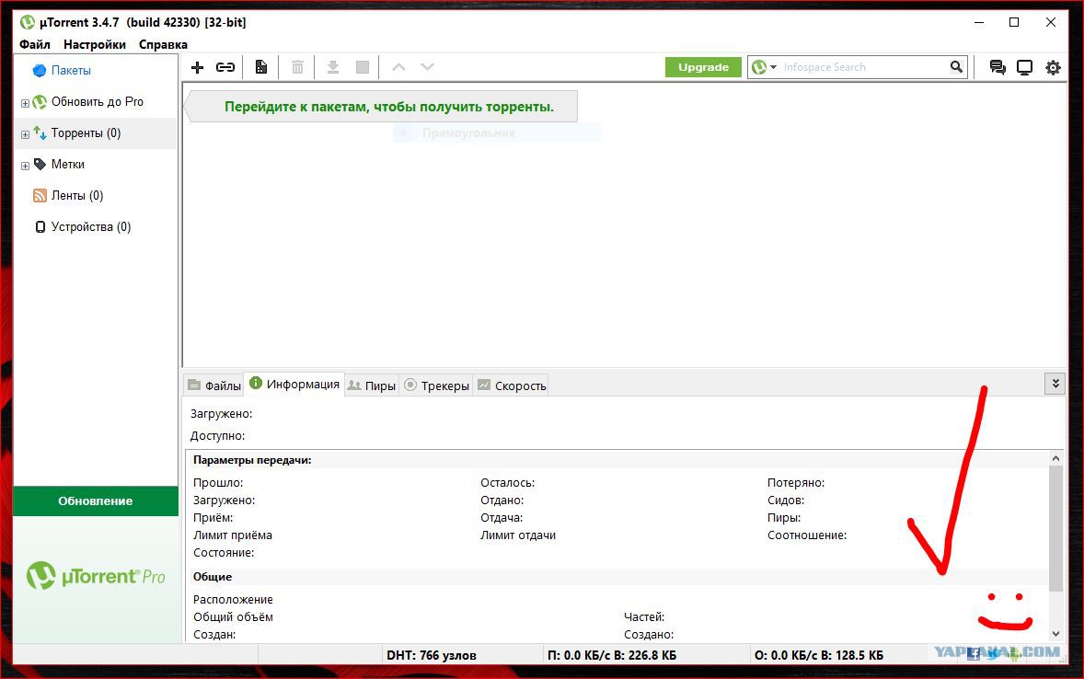Click Move Down Queue arrow icon
This screenshot has width=1084, height=679.
427,67
